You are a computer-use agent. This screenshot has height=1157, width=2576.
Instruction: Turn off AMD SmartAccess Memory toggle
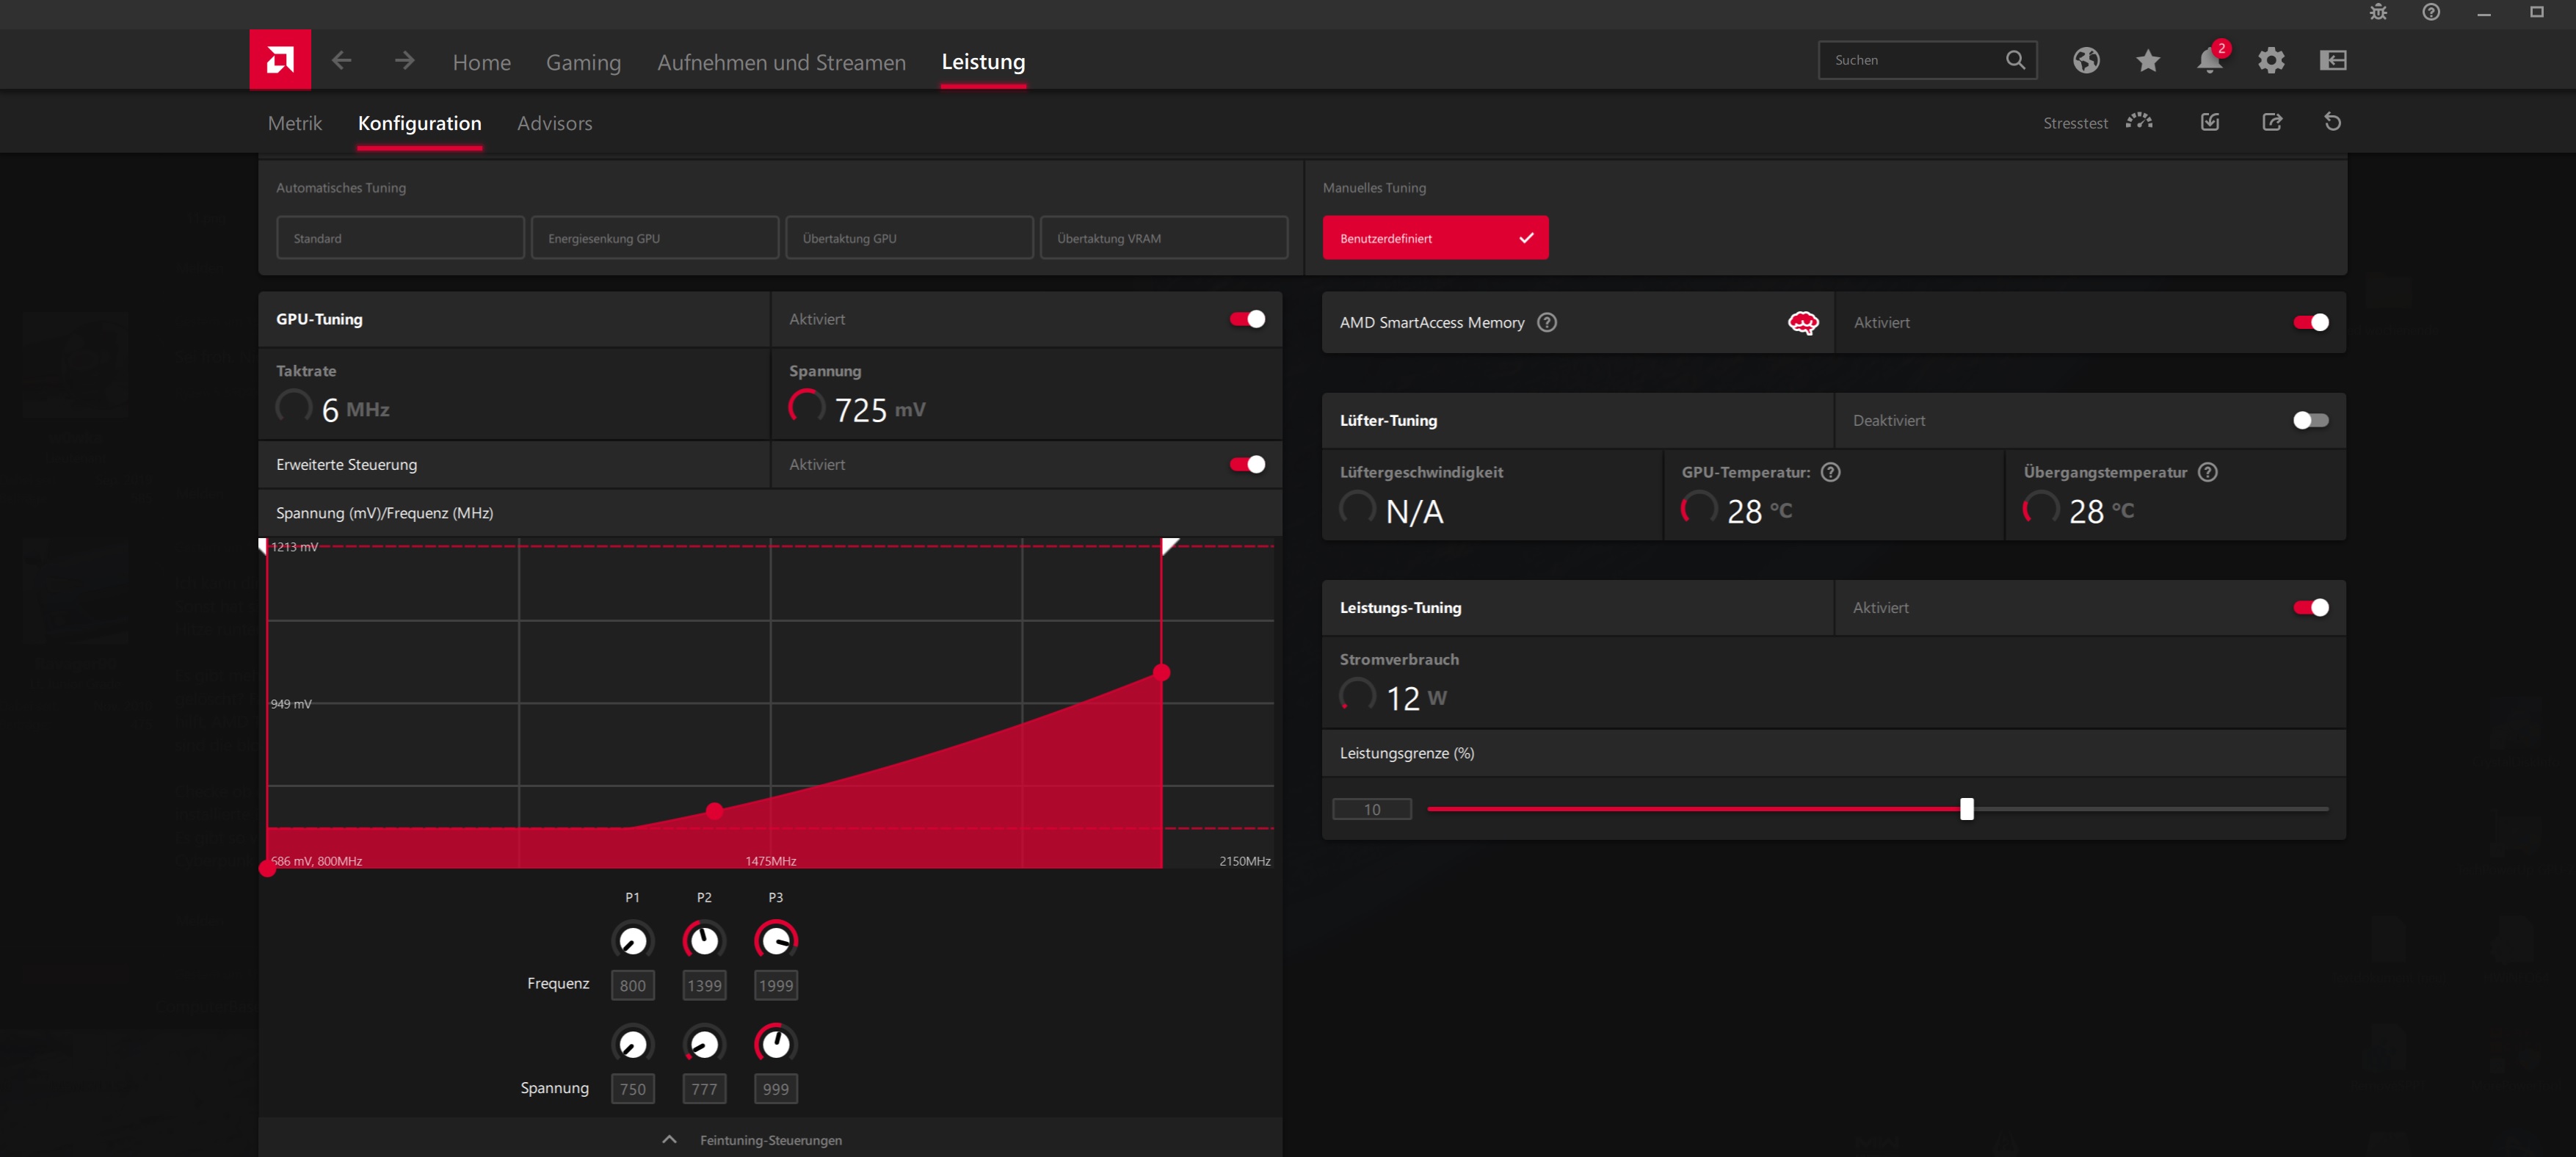2310,322
